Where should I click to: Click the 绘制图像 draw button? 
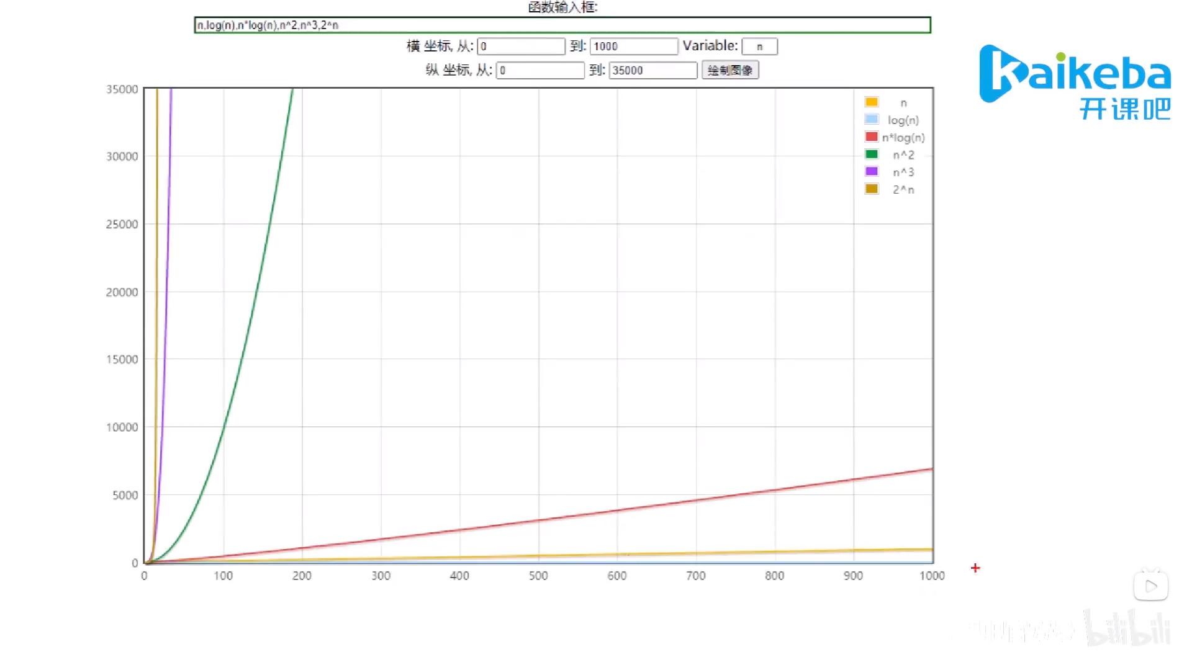point(729,70)
